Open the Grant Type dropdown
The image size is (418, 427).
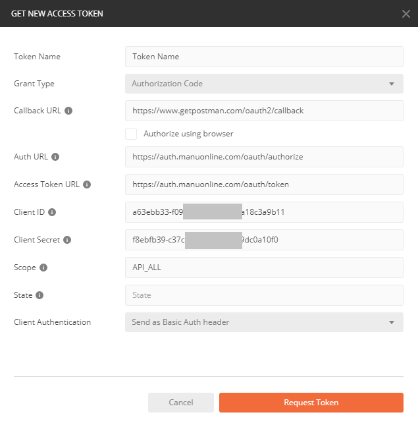coord(264,84)
